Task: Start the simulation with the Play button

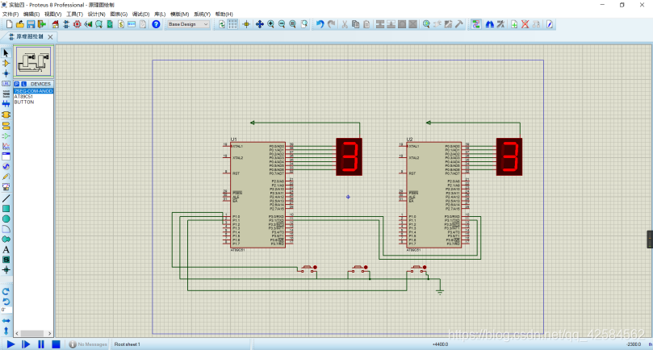Action: point(10,344)
